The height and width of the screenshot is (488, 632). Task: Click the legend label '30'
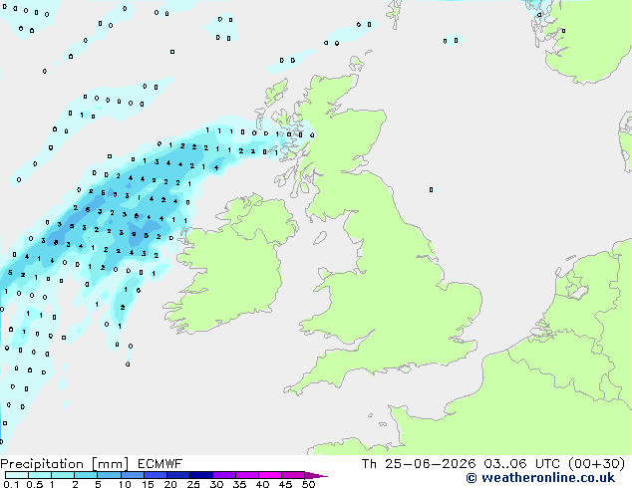pyautogui.click(x=216, y=484)
